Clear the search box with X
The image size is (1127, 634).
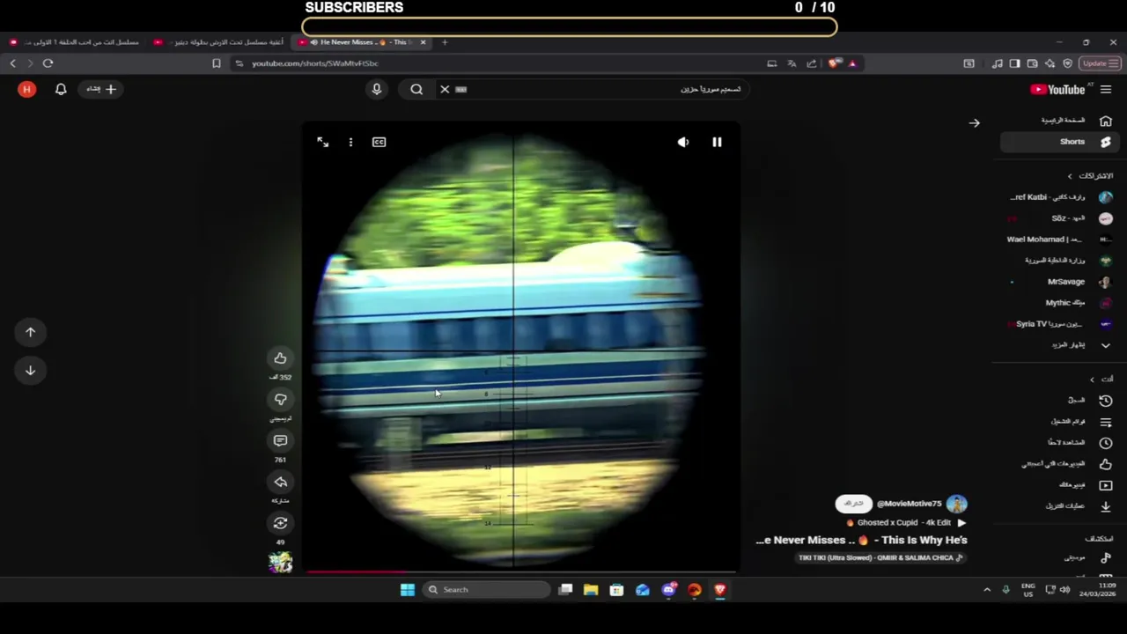tap(445, 89)
